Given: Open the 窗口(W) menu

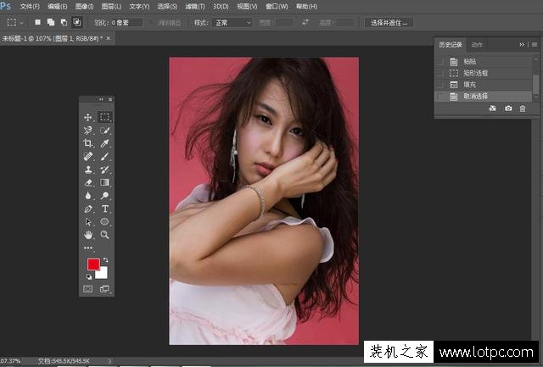Looking at the screenshot, I should point(277,7).
